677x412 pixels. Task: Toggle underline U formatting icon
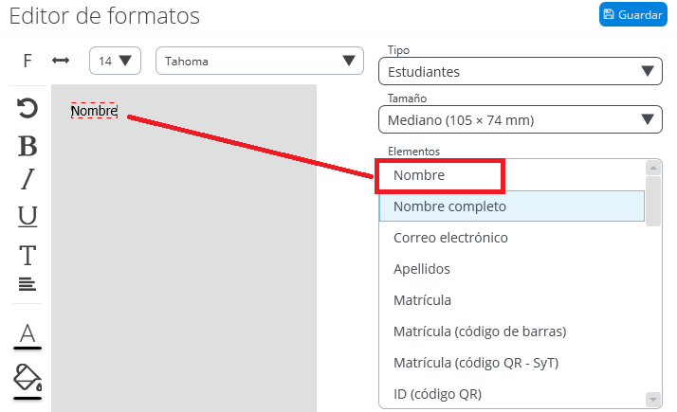[27, 216]
